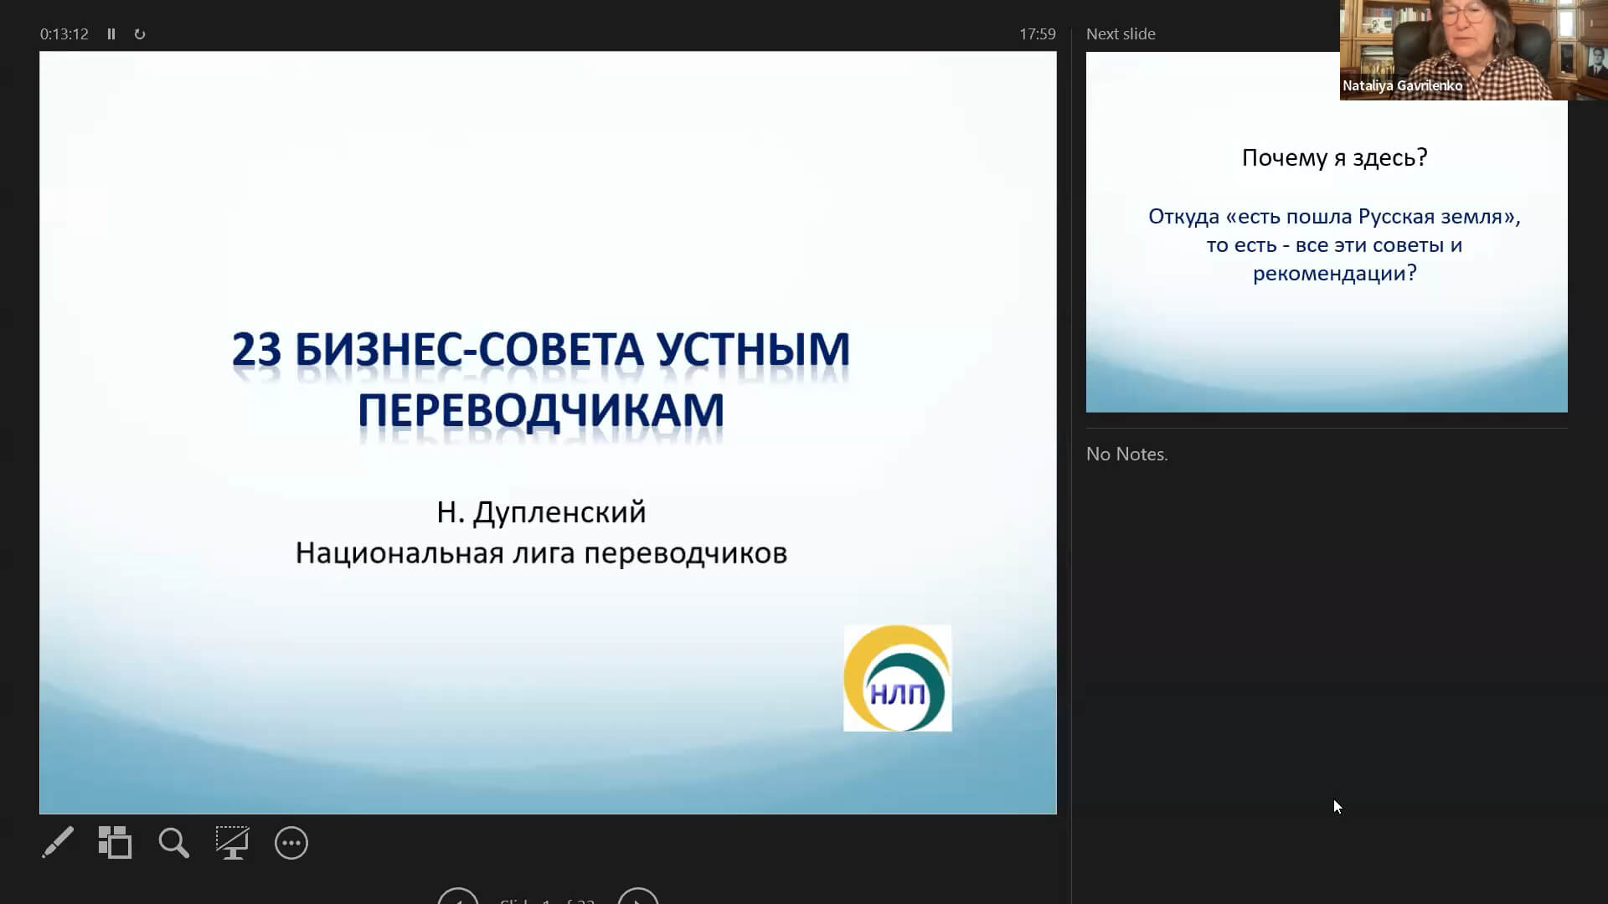Screen dimensions: 1608x904
Task: Click the 0:13:12 elapsed time display
Action: [x=64, y=34]
